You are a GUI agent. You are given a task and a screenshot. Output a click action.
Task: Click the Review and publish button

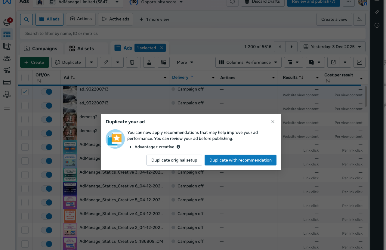(x=313, y=2)
